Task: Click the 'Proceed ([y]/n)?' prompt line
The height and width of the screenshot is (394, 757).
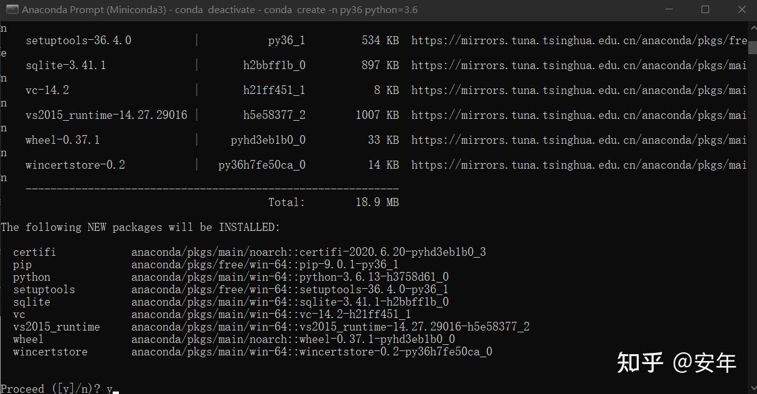Action: (x=59, y=388)
